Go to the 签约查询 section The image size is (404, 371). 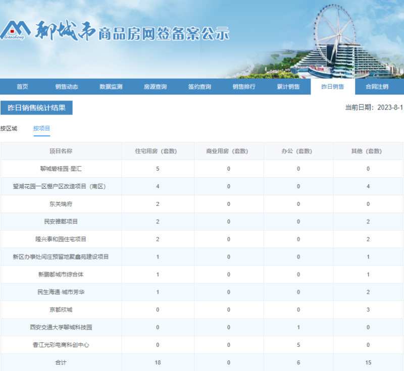(x=199, y=86)
